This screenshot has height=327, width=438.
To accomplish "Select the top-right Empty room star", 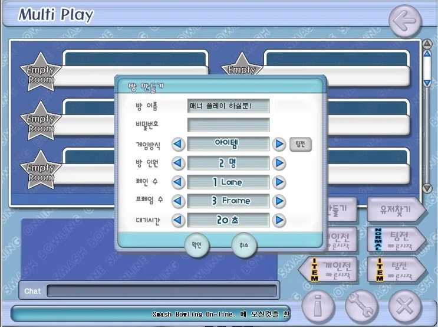I will coord(242,65).
